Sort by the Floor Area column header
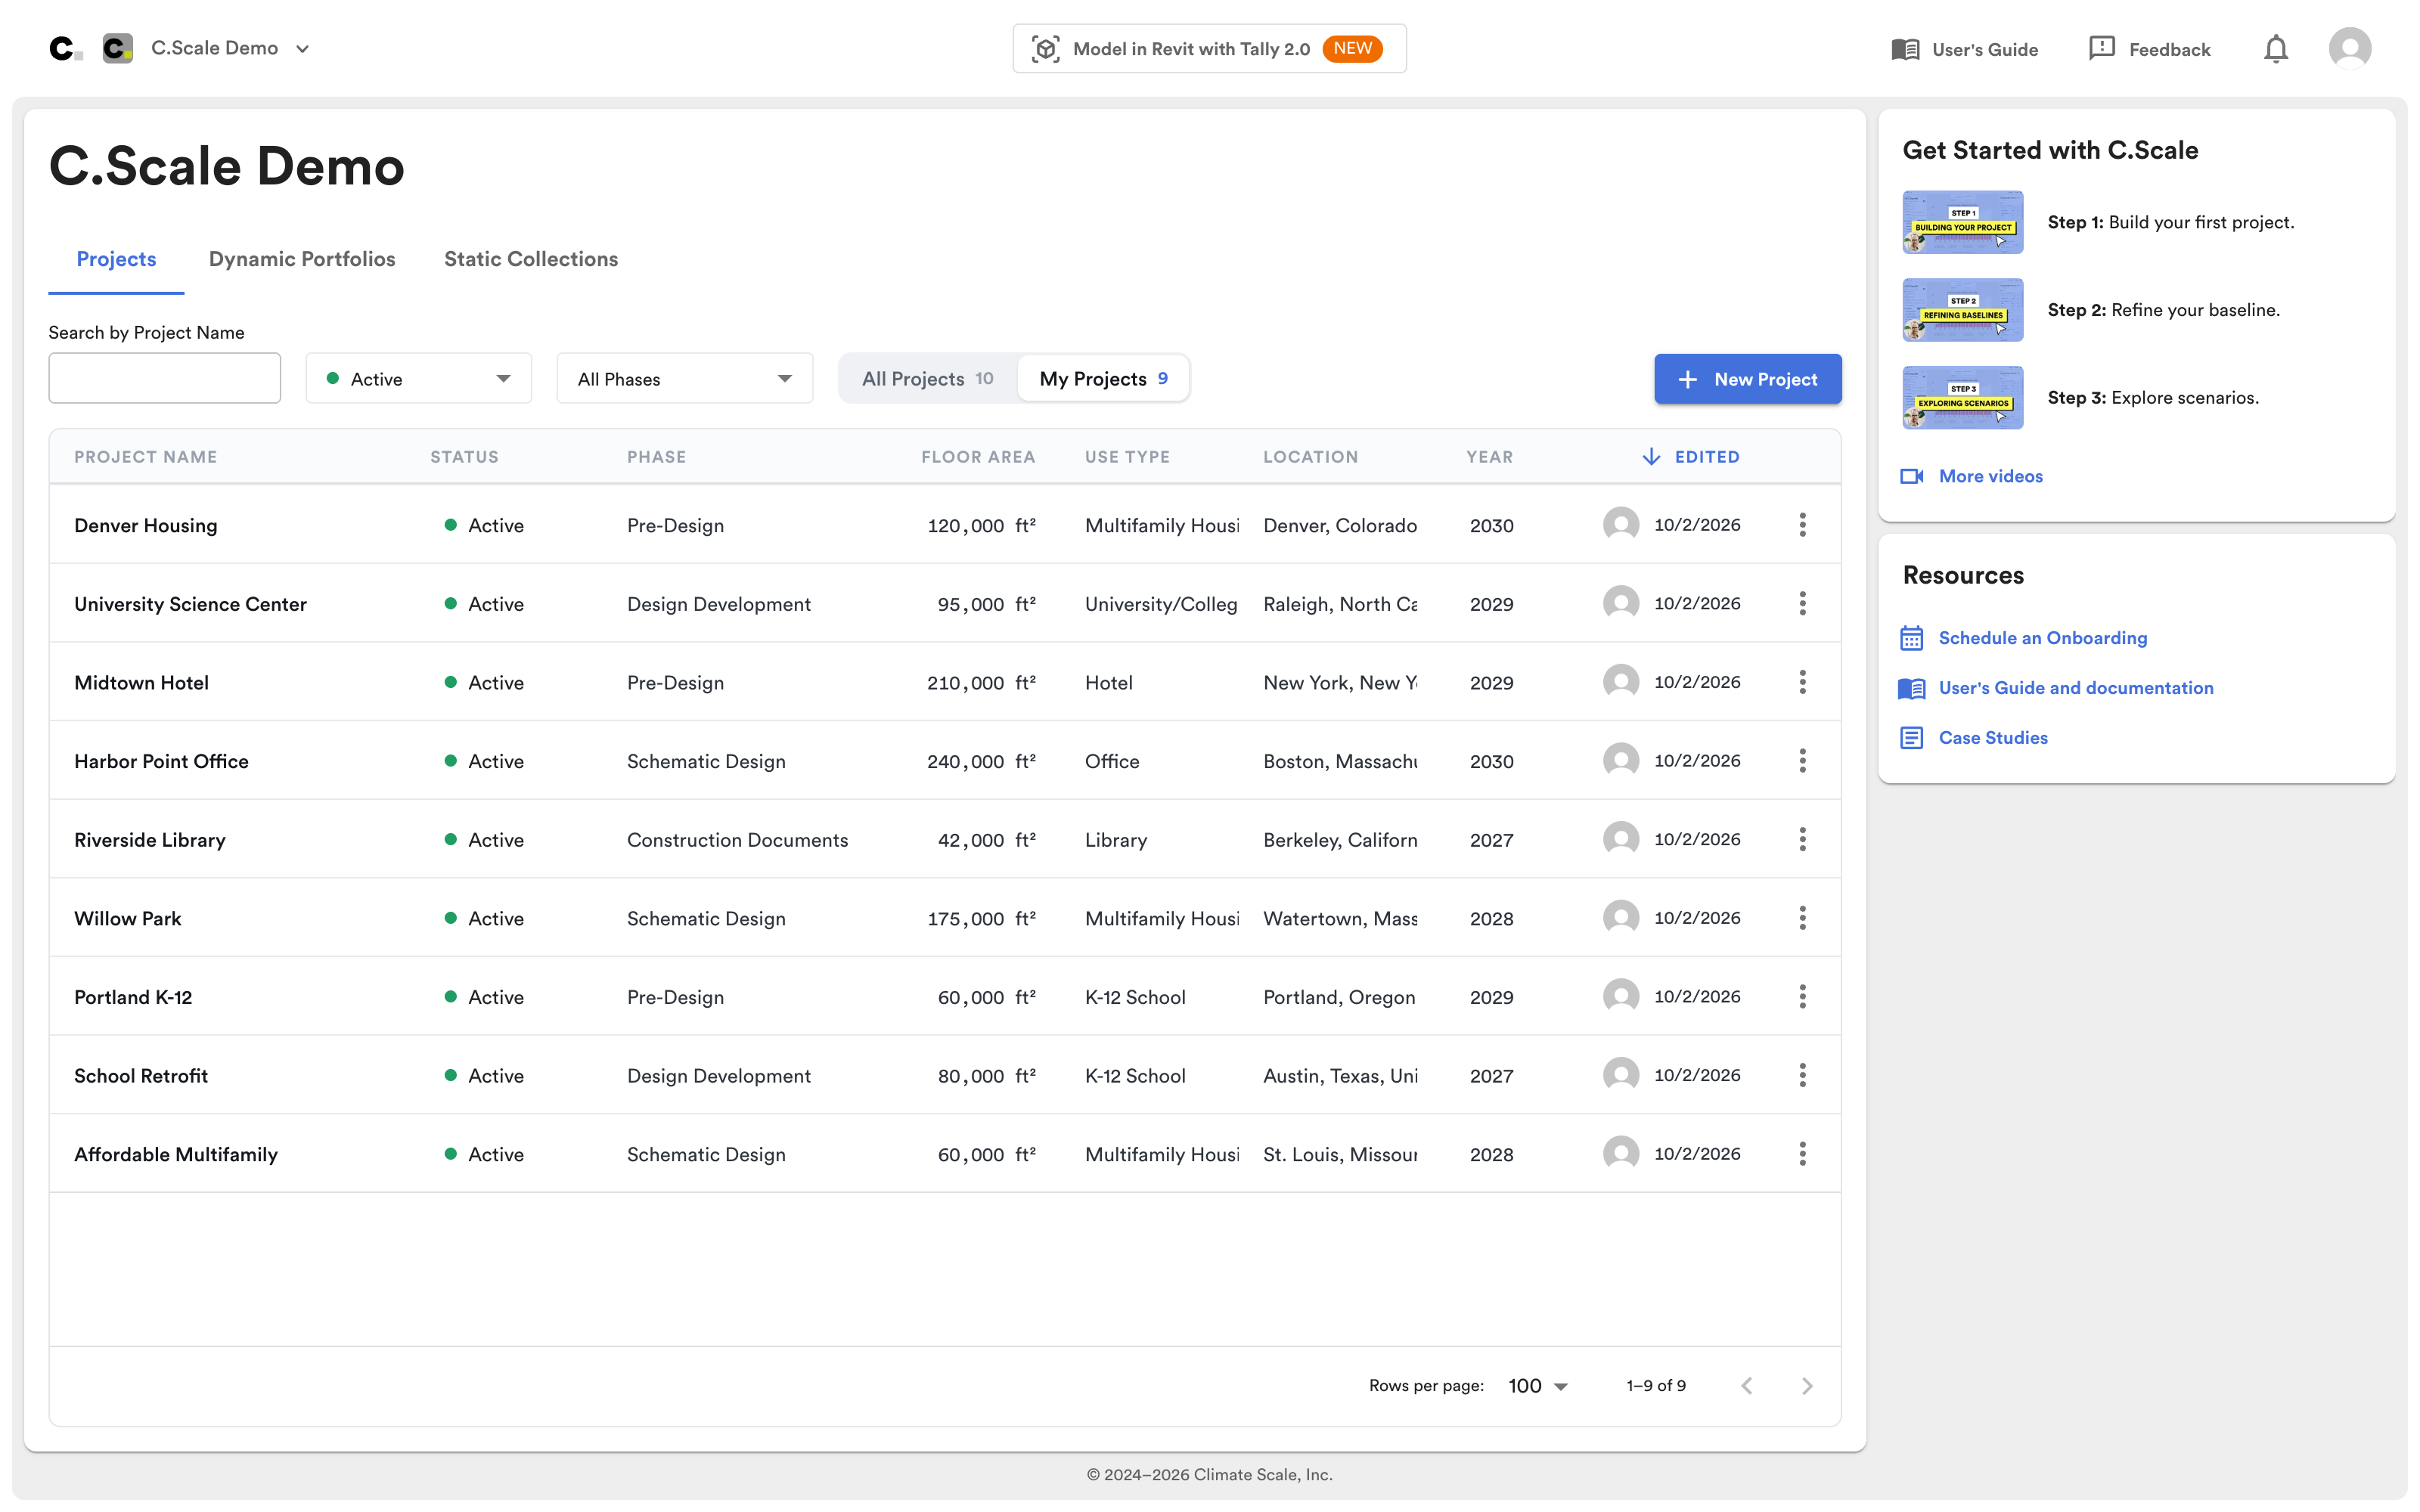 point(977,457)
